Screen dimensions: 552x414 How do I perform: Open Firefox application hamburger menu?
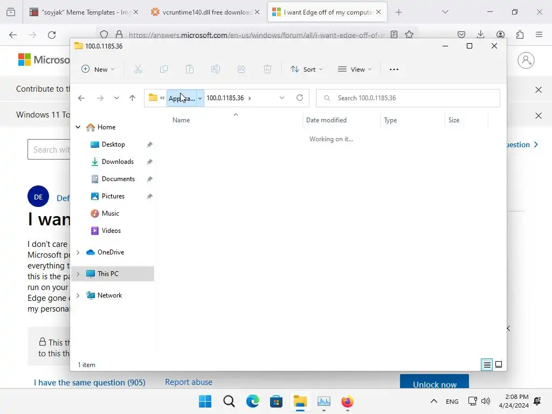click(x=539, y=34)
